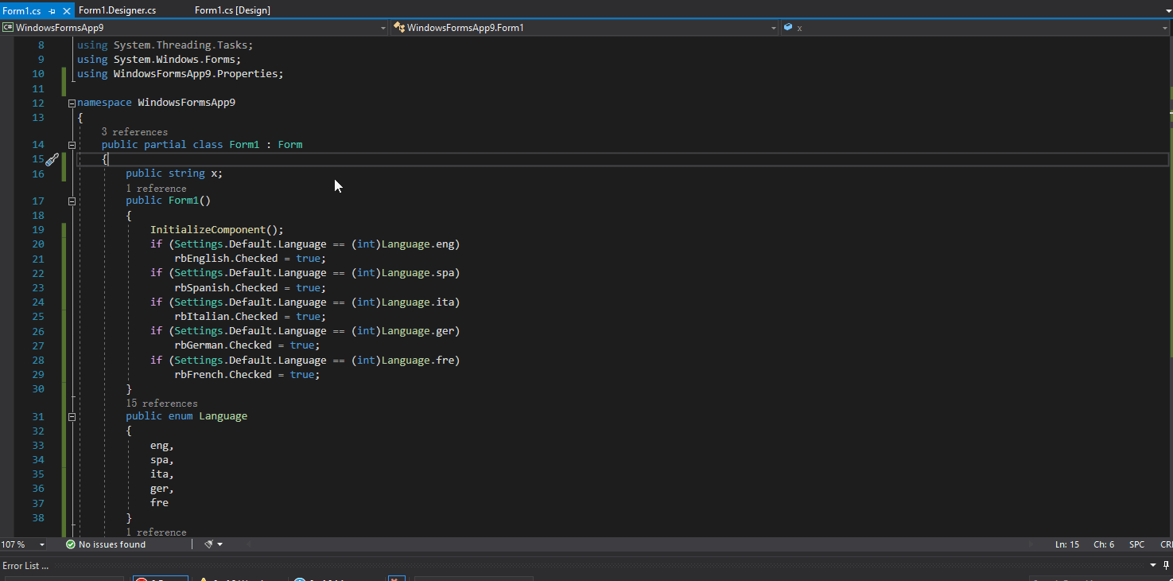The height and width of the screenshot is (581, 1173).
Task: Click the ita, enum member
Action: pyautogui.click(x=162, y=474)
